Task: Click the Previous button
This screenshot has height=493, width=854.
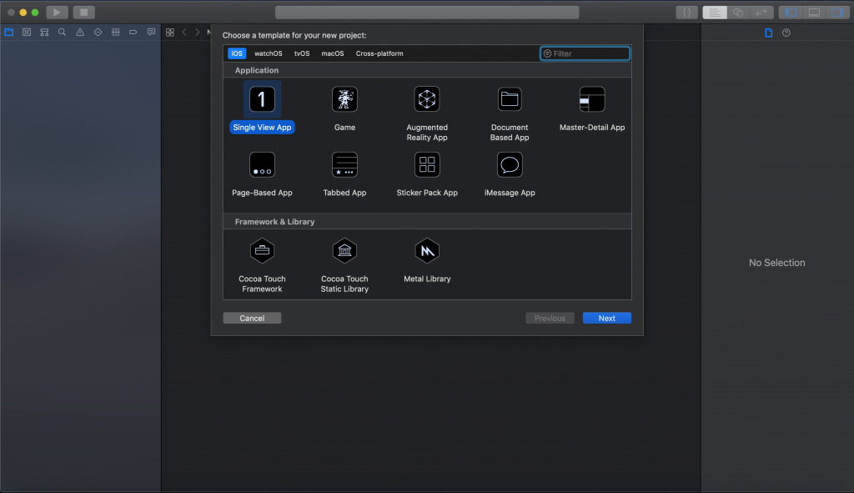Action: tap(550, 318)
